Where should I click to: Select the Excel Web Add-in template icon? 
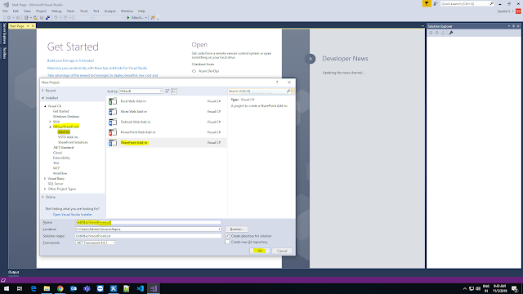[113, 101]
